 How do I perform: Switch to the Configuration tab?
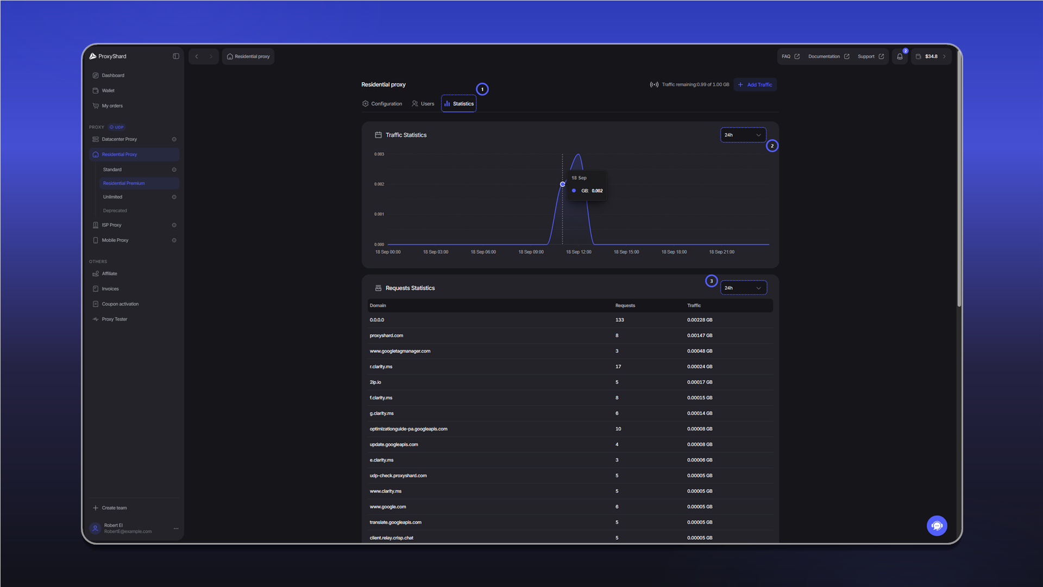point(382,104)
